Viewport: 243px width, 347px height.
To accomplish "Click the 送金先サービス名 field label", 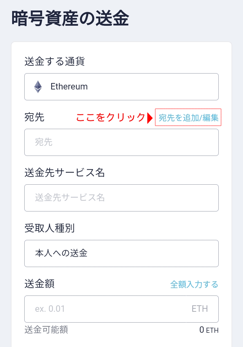I will [x=65, y=173].
